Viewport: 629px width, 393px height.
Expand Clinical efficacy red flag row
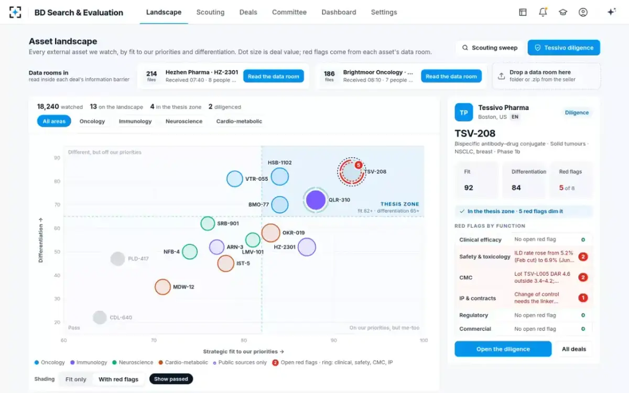[523, 239]
